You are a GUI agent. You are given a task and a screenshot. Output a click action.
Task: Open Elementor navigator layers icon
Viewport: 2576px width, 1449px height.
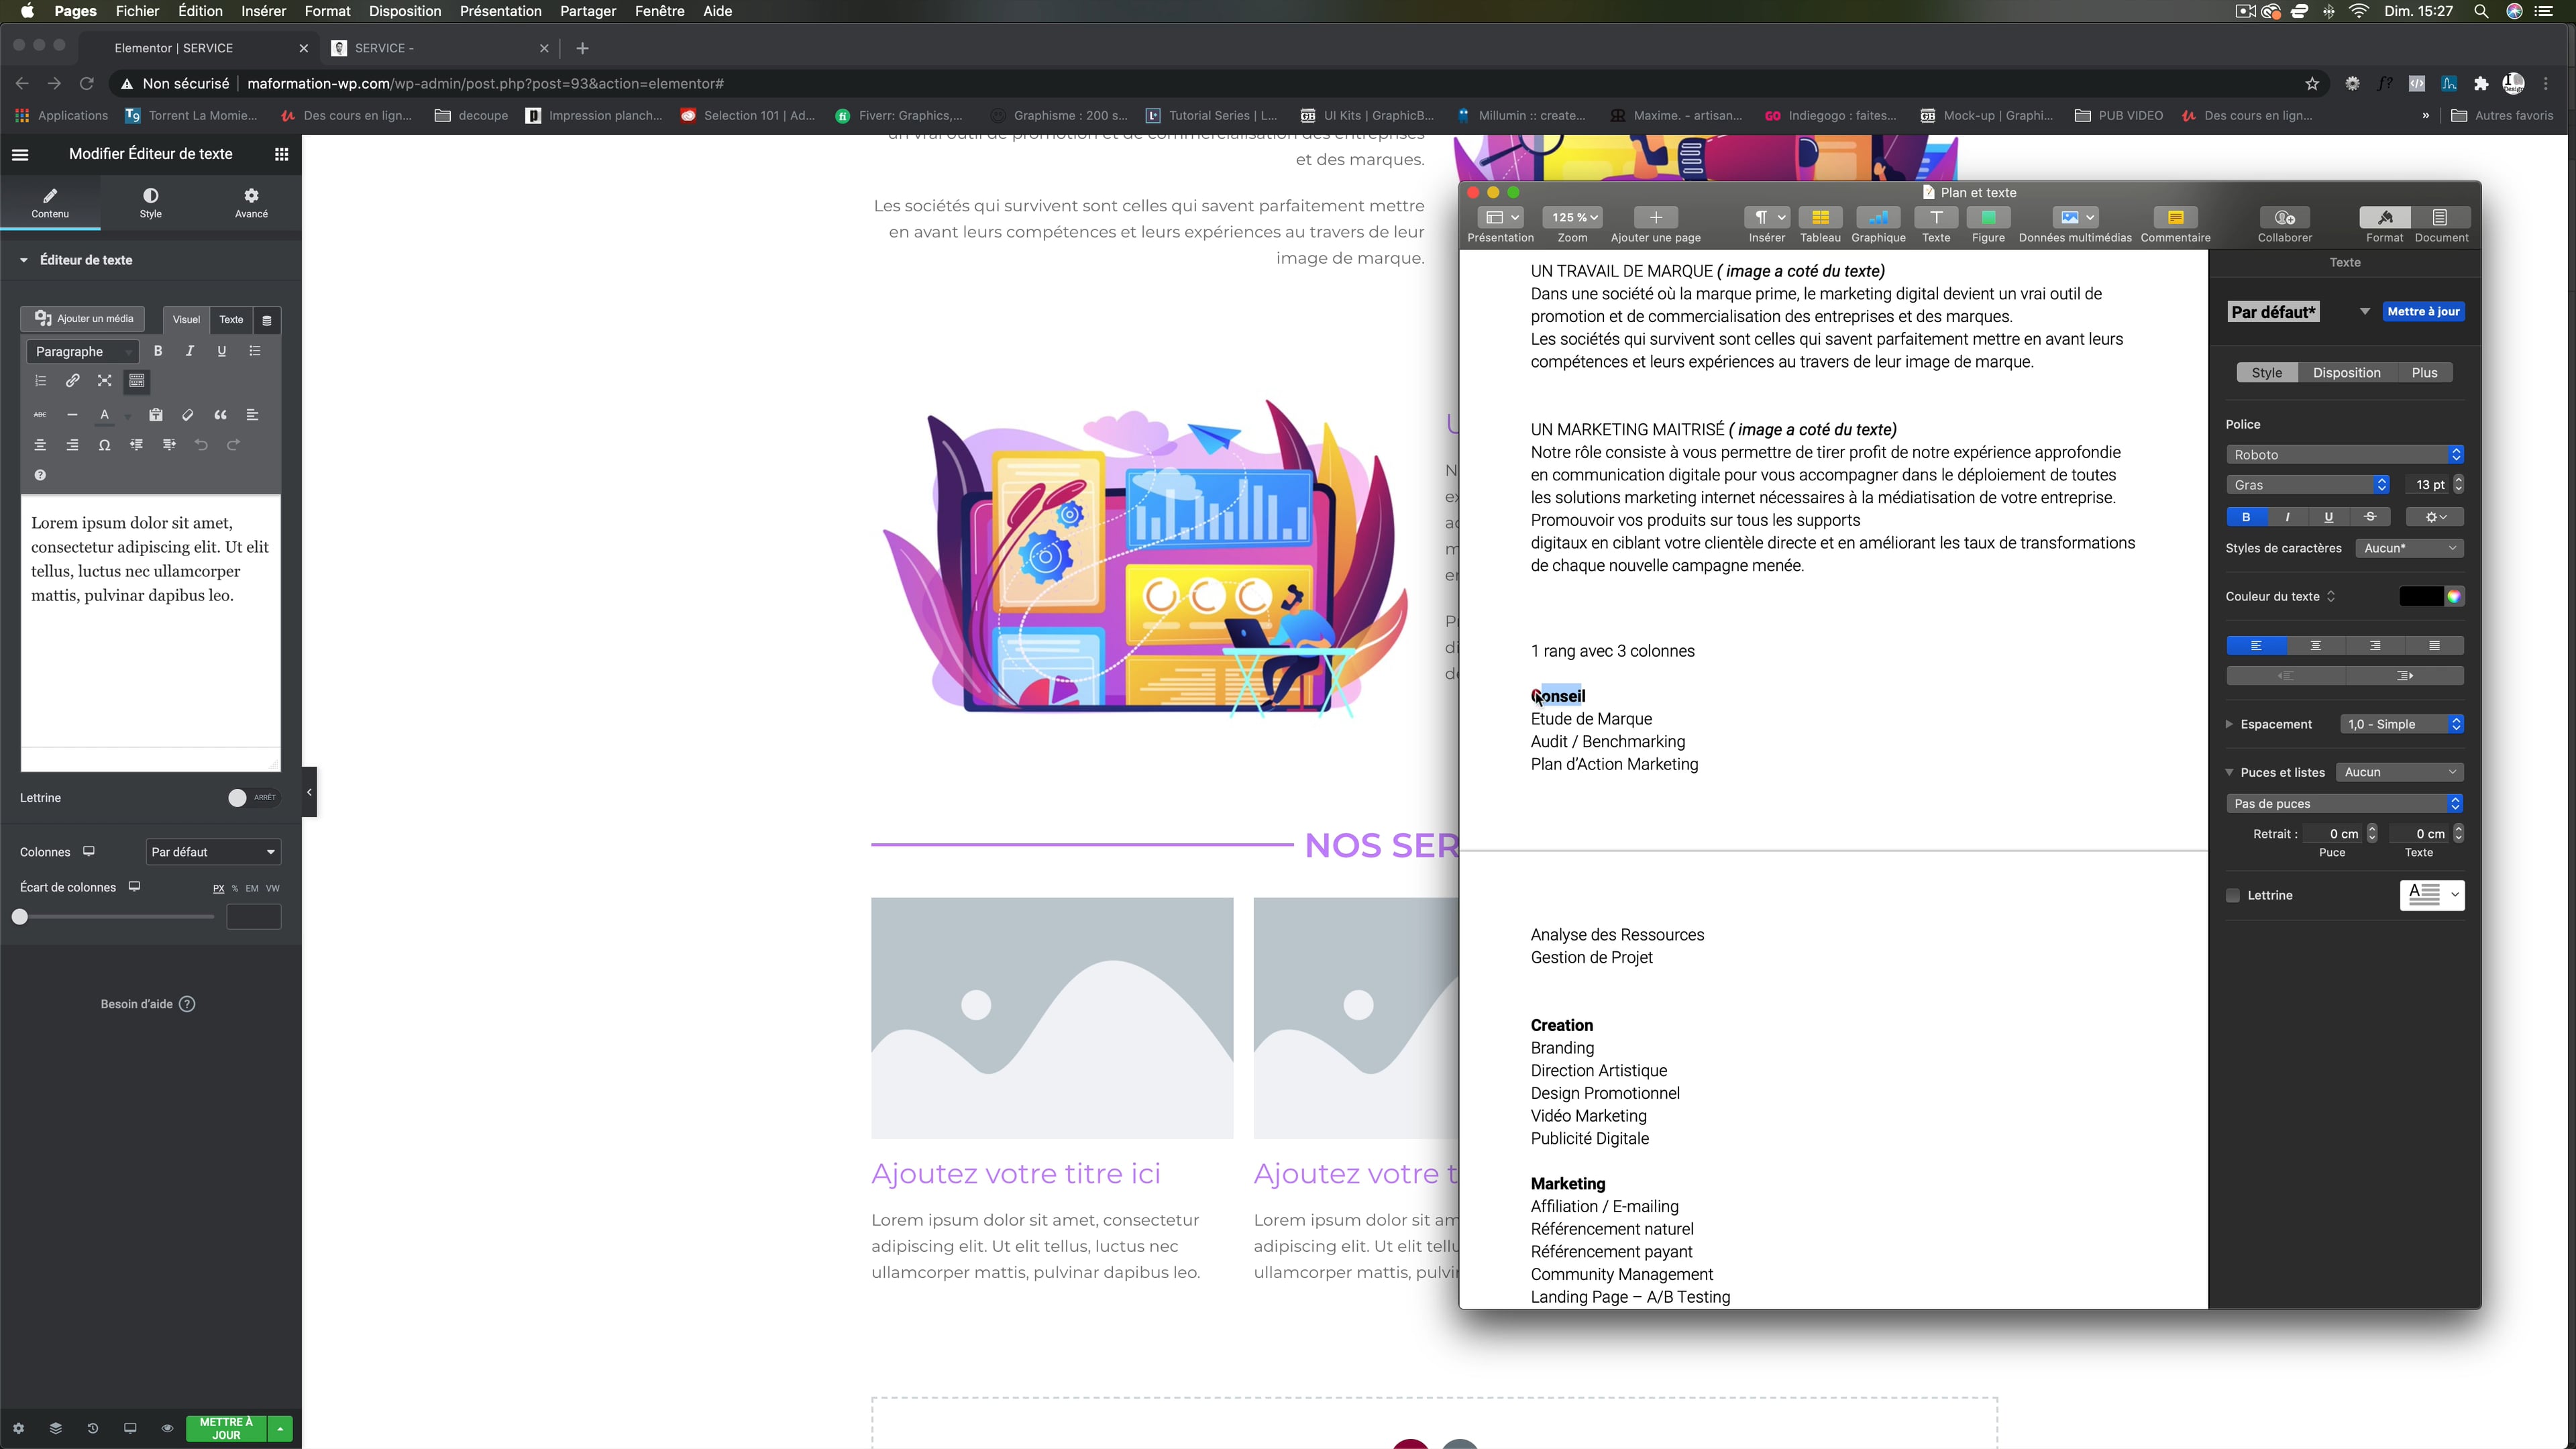(55, 1428)
